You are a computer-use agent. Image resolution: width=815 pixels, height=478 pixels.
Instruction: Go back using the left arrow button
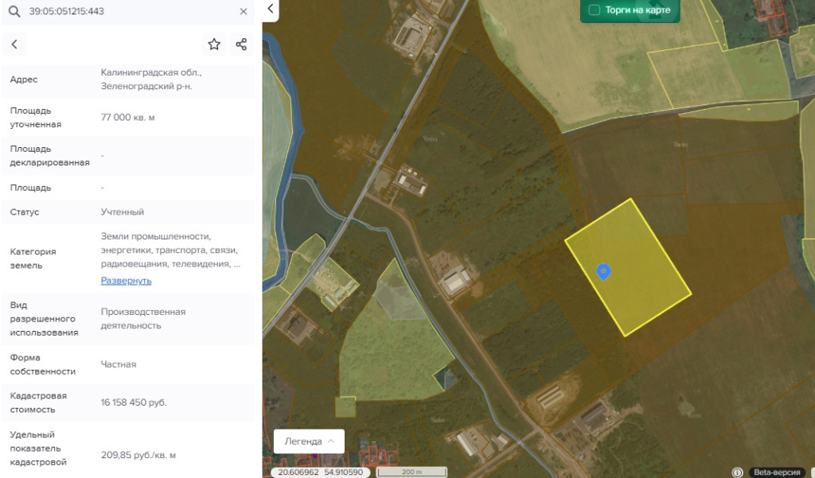click(14, 45)
